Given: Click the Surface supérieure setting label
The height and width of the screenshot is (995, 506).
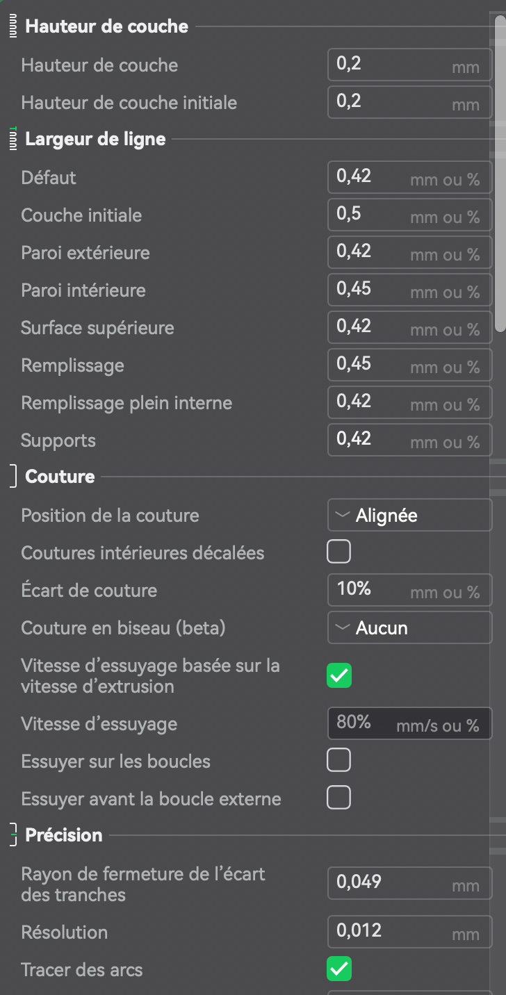Looking at the screenshot, I should point(97,328).
